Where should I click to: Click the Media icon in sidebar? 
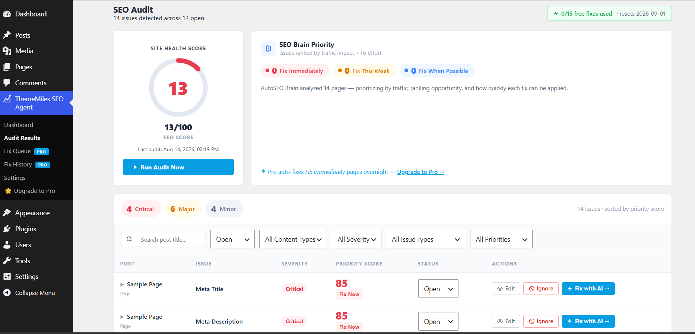coord(7,51)
